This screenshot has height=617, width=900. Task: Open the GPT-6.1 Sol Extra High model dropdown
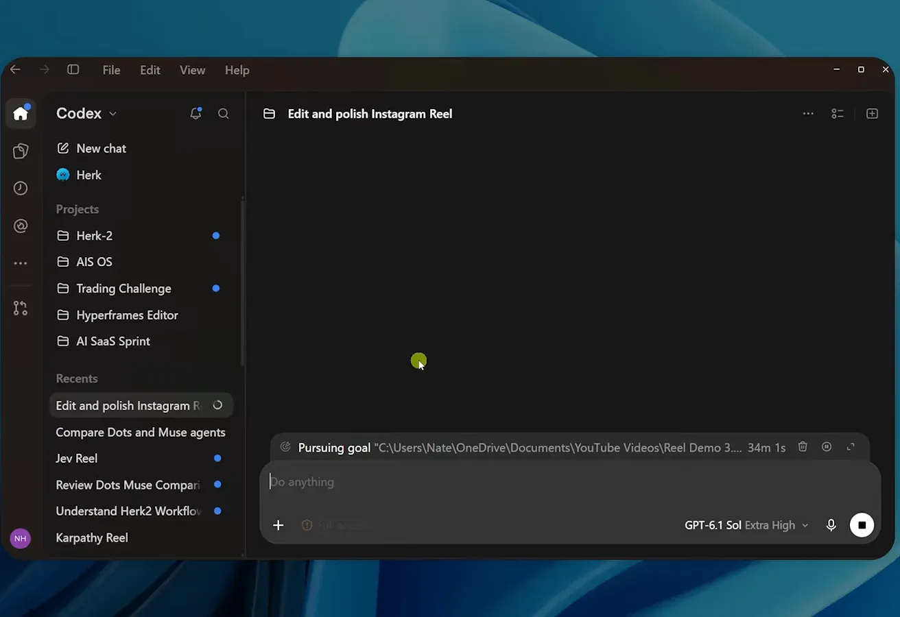[746, 525]
